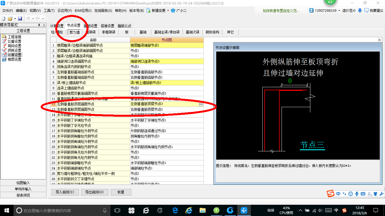Click the 恢复 button
The image size is (385, 216).
(x=121, y=192)
